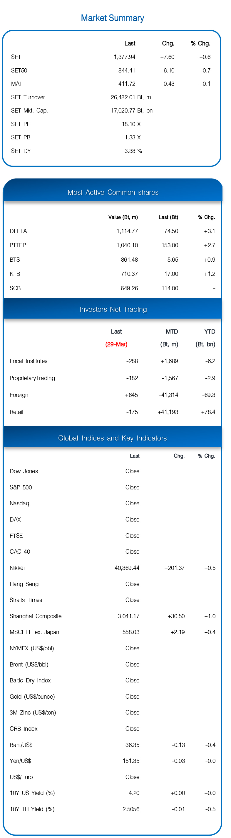Select the Foreign investor row label
The height and width of the screenshot is (838, 231).
point(19,395)
